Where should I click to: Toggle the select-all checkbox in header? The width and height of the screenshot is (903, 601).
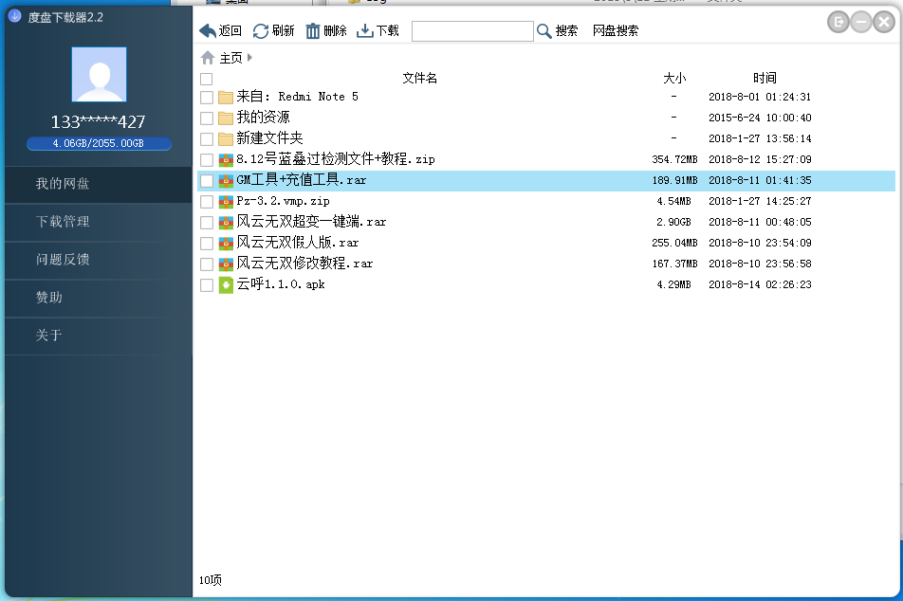pos(206,79)
